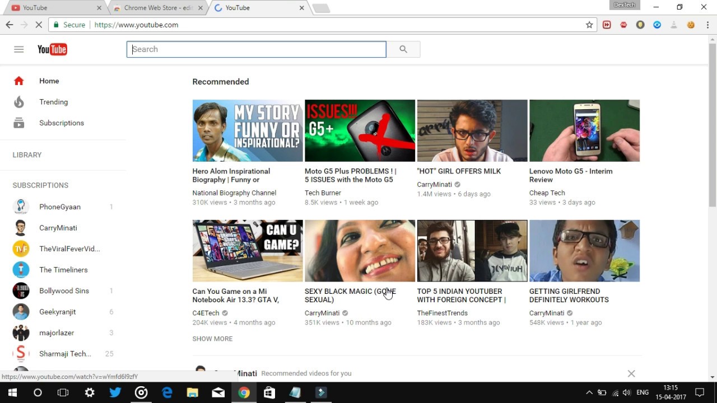
Task: Open Windows Start menu
Action: (x=12, y=392)
